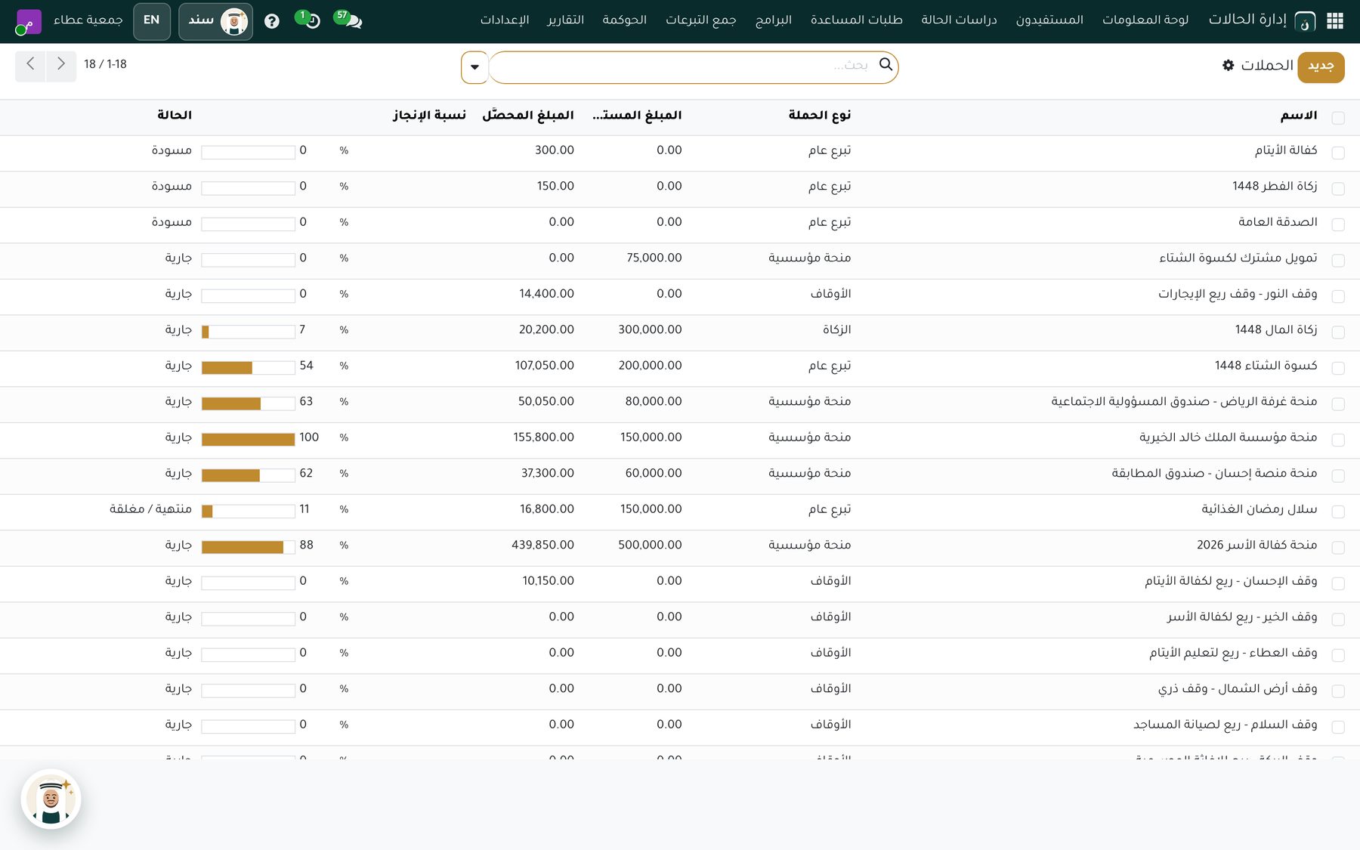Click the 1-18 / 18 pager counter
The image size is (1360, 850).
[105, 65]
